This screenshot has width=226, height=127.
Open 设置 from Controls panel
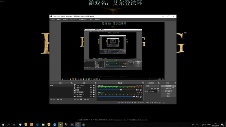(168, 94)
